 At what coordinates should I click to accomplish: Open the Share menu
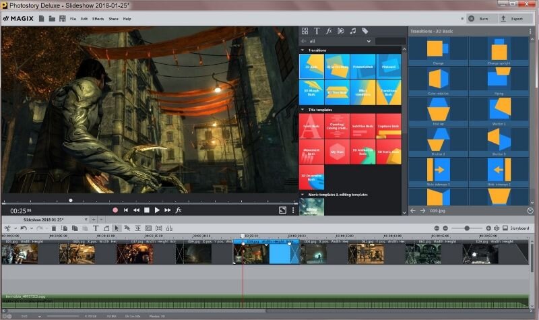113,19
